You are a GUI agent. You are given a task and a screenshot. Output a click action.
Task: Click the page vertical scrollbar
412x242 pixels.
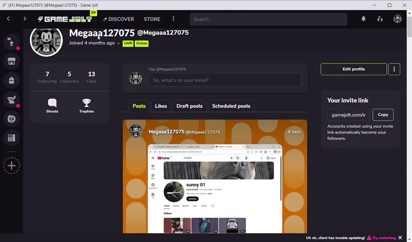pyautogui.click(x=409, y=27)
